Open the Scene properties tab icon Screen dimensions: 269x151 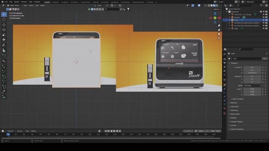[224, 71]
